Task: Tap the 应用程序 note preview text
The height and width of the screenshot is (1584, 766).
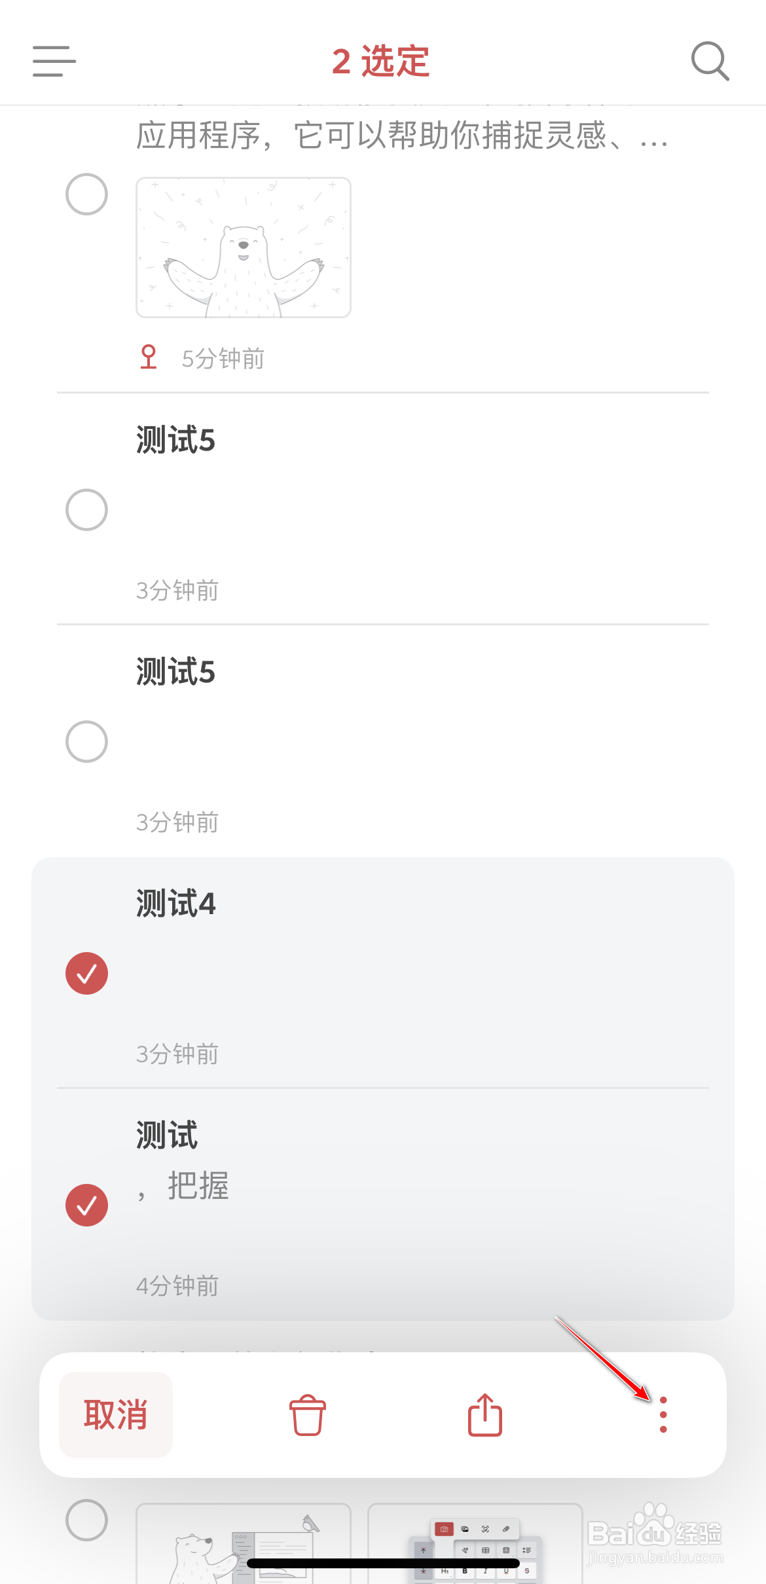Action: 402,136
